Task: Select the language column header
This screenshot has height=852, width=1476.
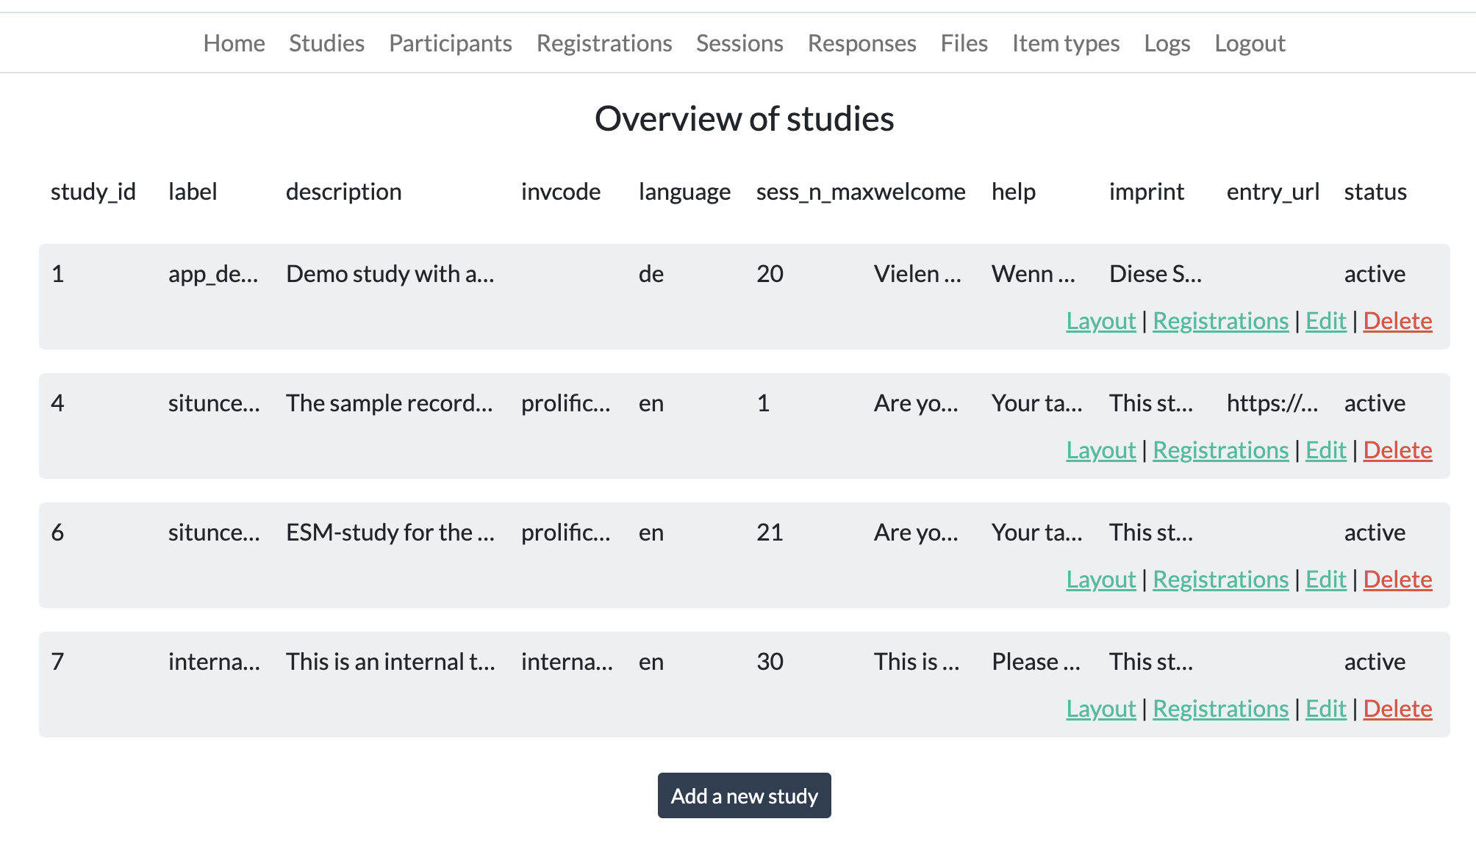Action: 684,192
